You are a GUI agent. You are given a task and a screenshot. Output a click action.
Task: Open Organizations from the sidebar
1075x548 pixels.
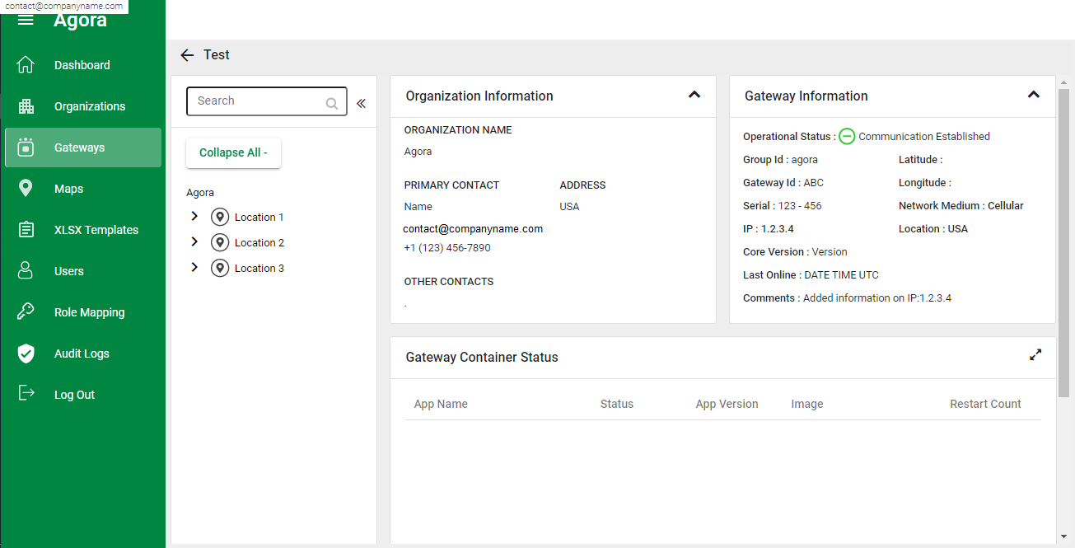tap(82, 106)
